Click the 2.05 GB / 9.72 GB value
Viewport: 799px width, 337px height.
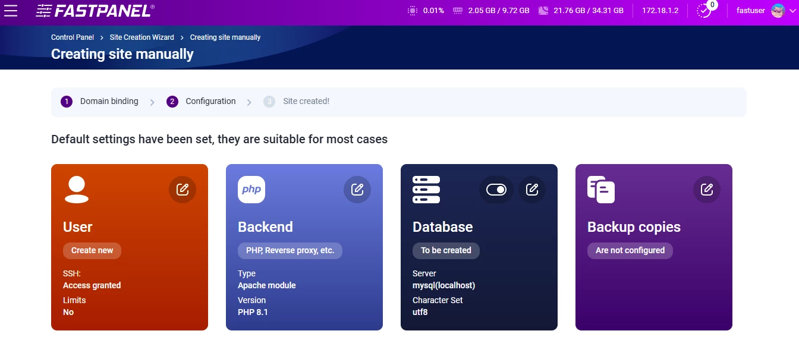point(499,11)
